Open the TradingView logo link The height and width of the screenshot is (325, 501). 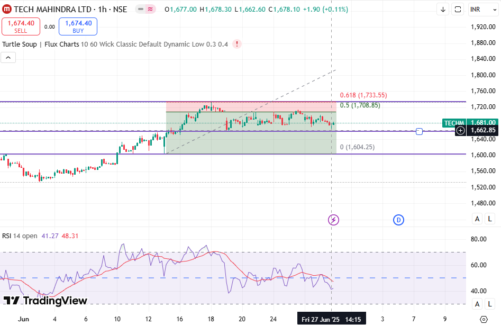45,301
